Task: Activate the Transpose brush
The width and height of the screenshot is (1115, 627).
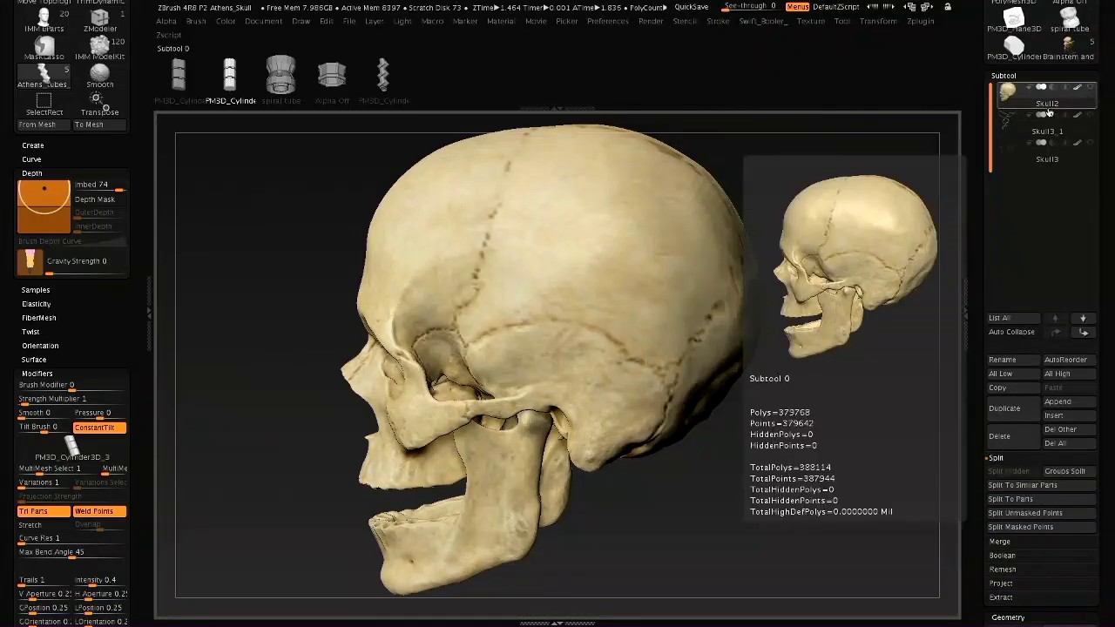Action: 99,104
